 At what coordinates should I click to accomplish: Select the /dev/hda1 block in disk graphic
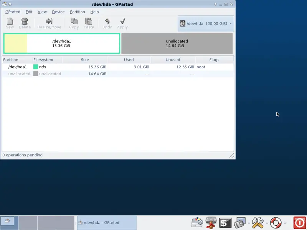tap(62, 43)
